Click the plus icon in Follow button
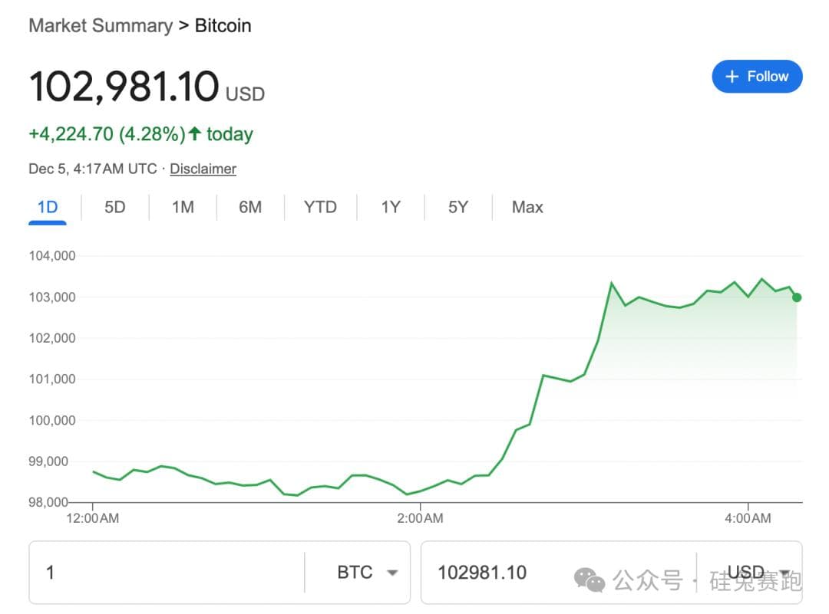The width and height of the screenshot is (829, 614). (732, 77)
